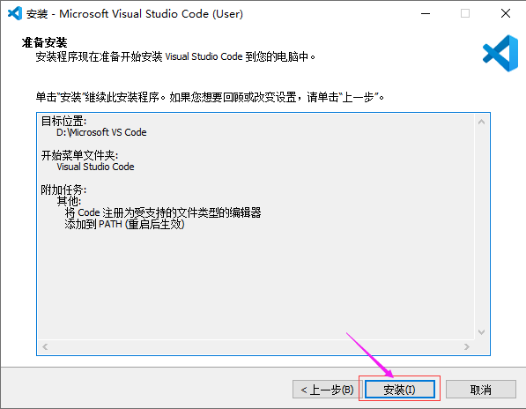The image size is (526, 409).
Task: Minimize the installer window
Action: [x=426, y=13]
